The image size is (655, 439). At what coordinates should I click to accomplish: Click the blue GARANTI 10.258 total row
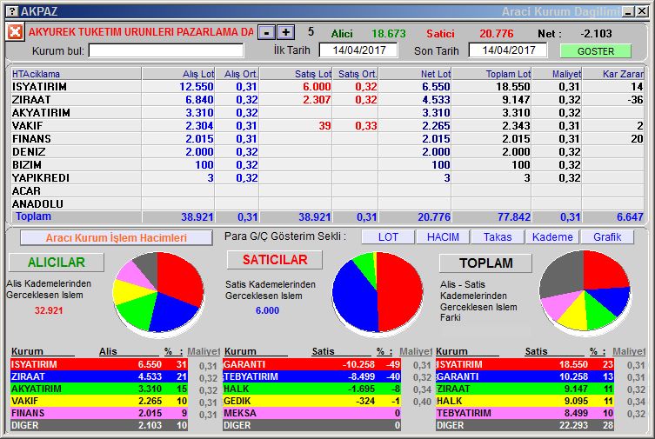coord(525,376)
